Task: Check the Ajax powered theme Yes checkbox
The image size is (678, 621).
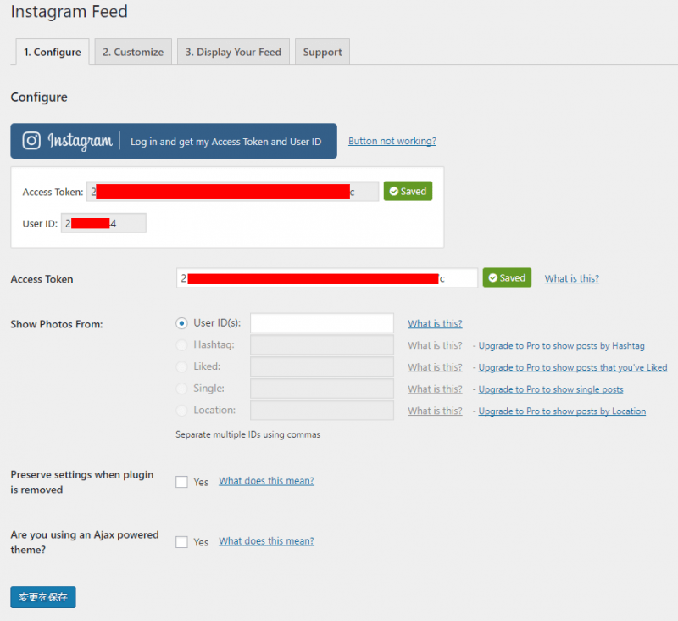Action: coord(181,542)
